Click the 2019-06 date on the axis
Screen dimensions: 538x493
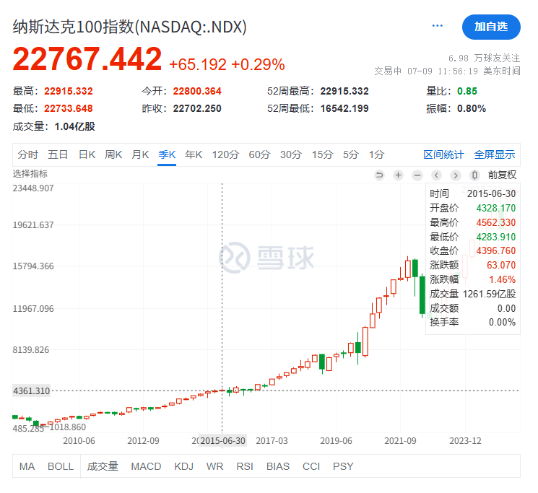click(336, 441)
